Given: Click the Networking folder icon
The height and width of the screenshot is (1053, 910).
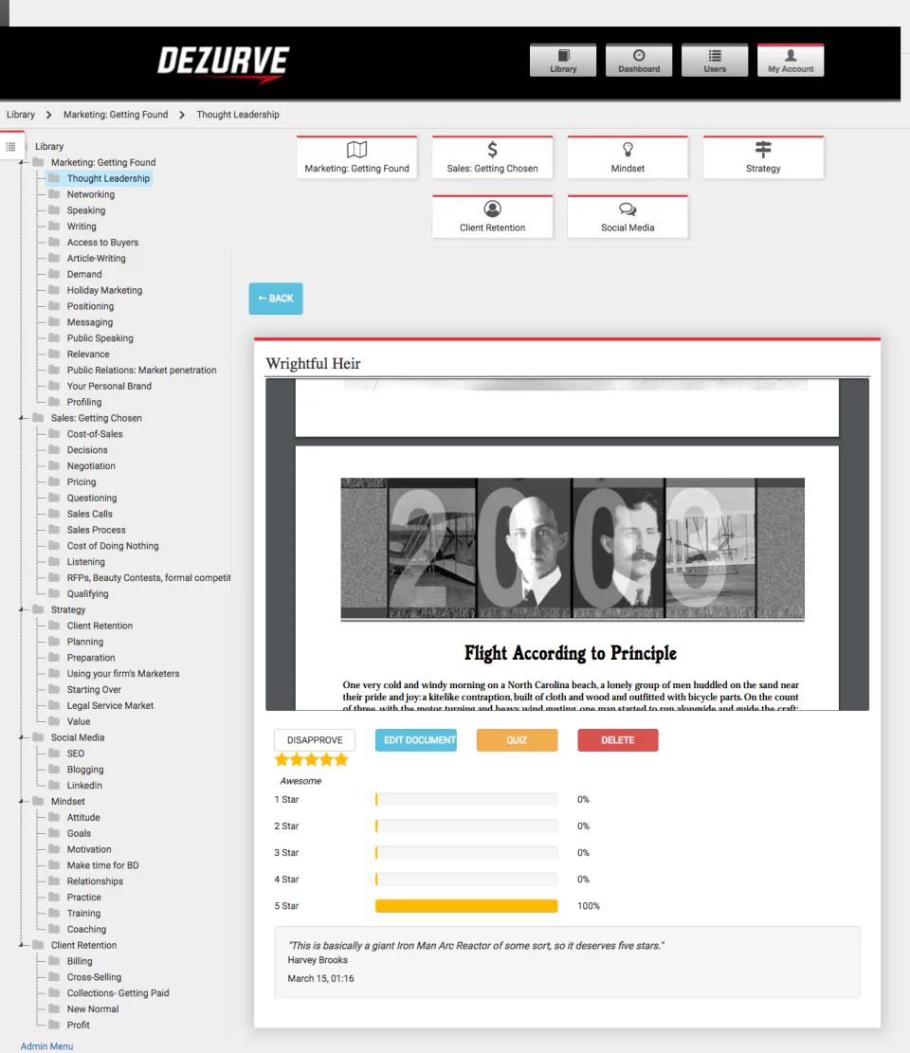Looking at the screenshot, I should pyautogui.click(x=54, y=194).
